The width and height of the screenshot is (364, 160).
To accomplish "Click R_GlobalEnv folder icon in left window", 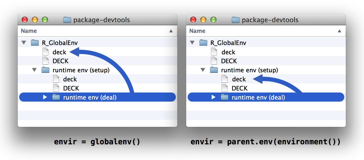I will click(35, 43).
